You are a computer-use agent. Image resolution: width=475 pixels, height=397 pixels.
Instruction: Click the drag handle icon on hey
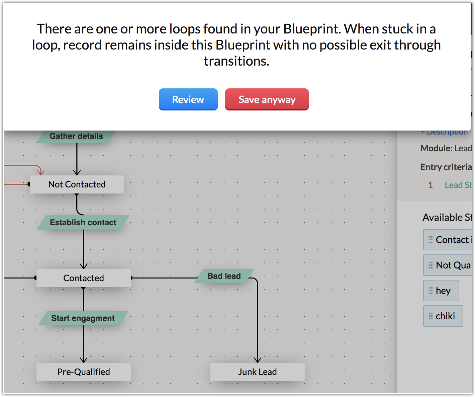point(431,291)
